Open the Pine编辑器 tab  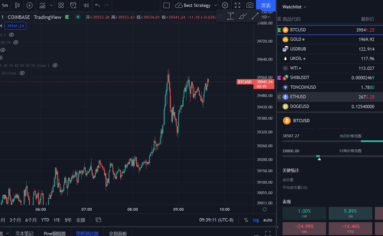click(55, 233)
